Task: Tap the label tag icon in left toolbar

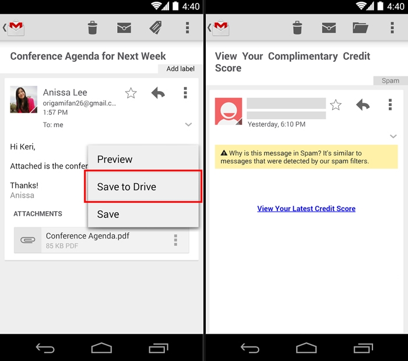Action: point(156,27)
